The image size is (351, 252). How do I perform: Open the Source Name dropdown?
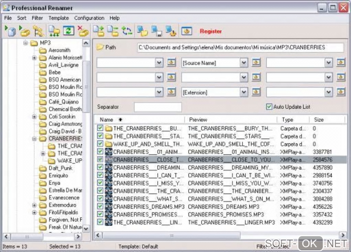[x=244, y=63]
